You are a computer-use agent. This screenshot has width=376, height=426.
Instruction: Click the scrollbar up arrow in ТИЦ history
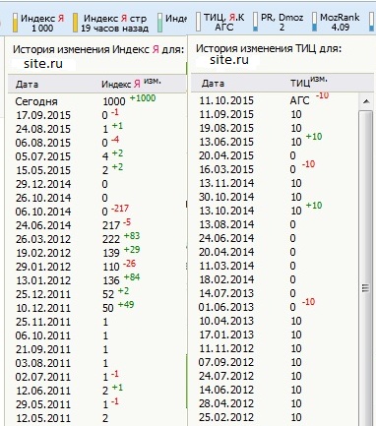(366, 102)
